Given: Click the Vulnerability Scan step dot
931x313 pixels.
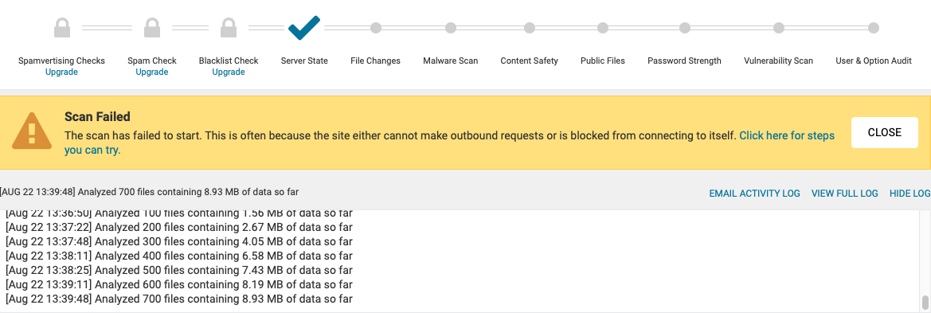Looking at the screenshot, I should 778,28.
